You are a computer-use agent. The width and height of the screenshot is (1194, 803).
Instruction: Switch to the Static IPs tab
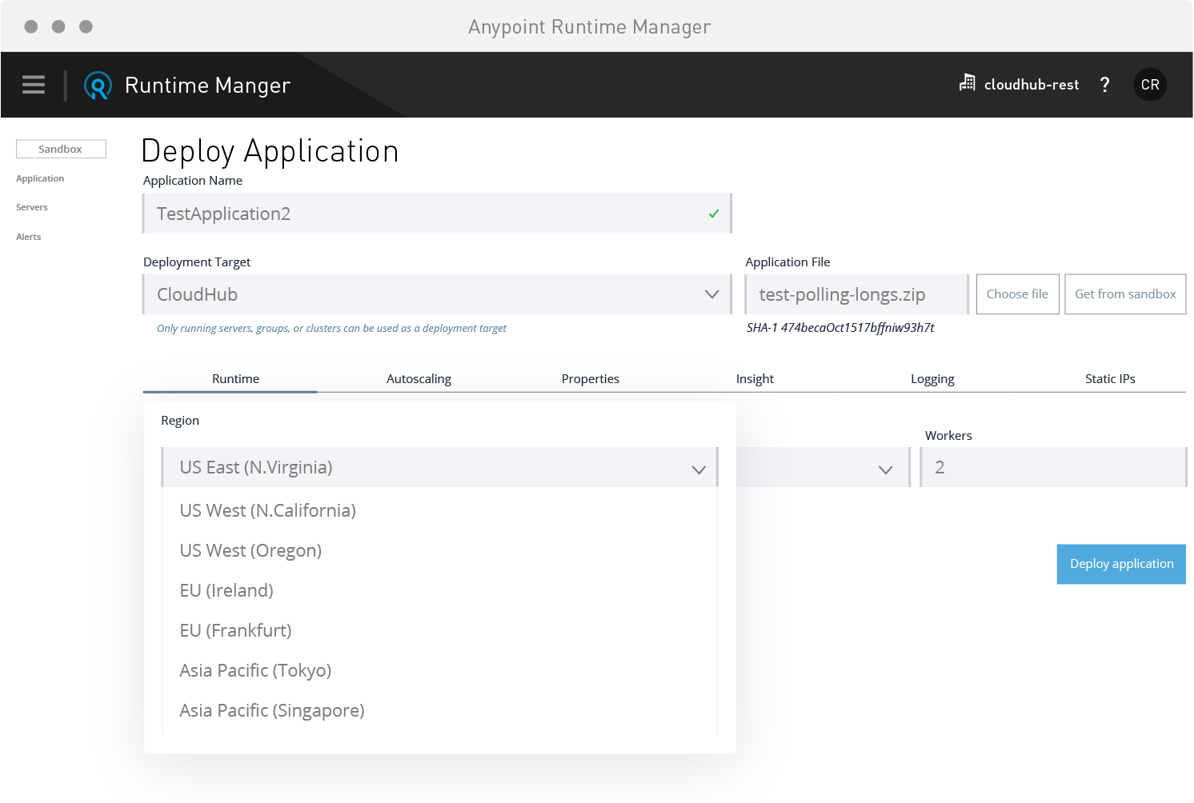coord(1110,378)
